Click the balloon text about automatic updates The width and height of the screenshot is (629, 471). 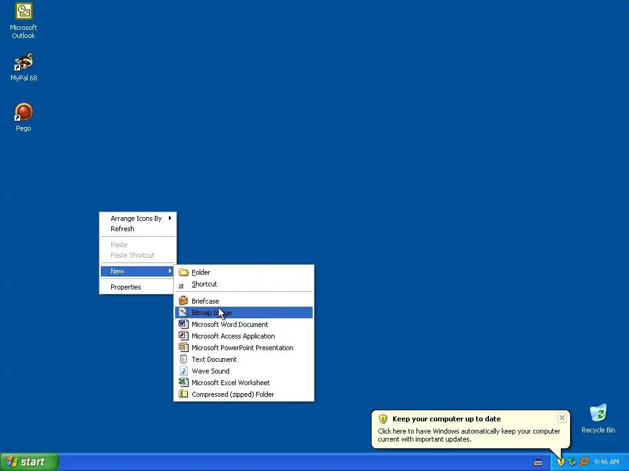pos(469,435)
